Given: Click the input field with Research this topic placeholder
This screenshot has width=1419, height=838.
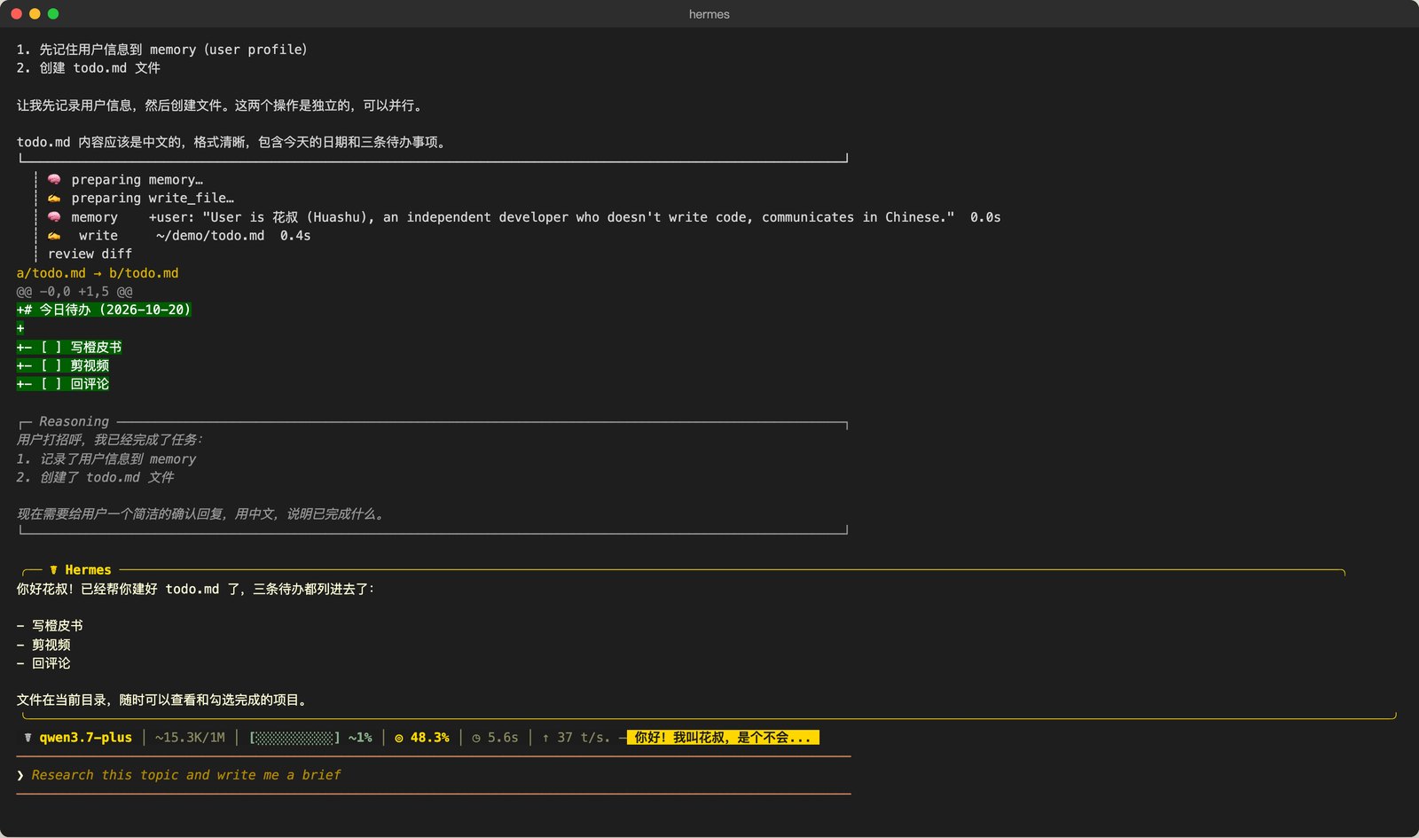Looking at the screenshot, I should pyautogui.click(x=433, y=775).
